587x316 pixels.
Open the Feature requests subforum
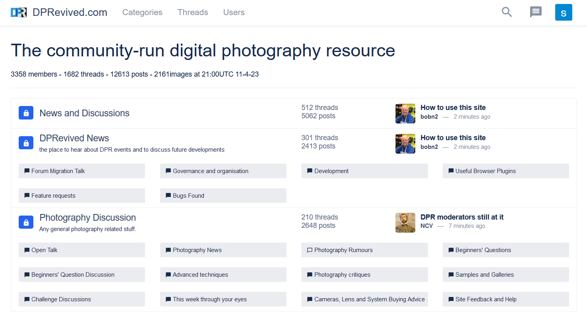coord(82,196)
